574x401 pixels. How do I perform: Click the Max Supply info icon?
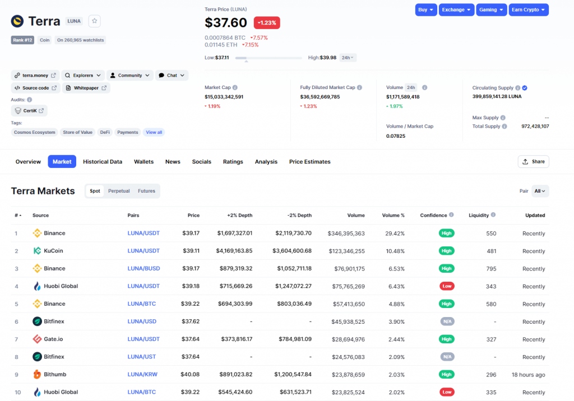503,118
